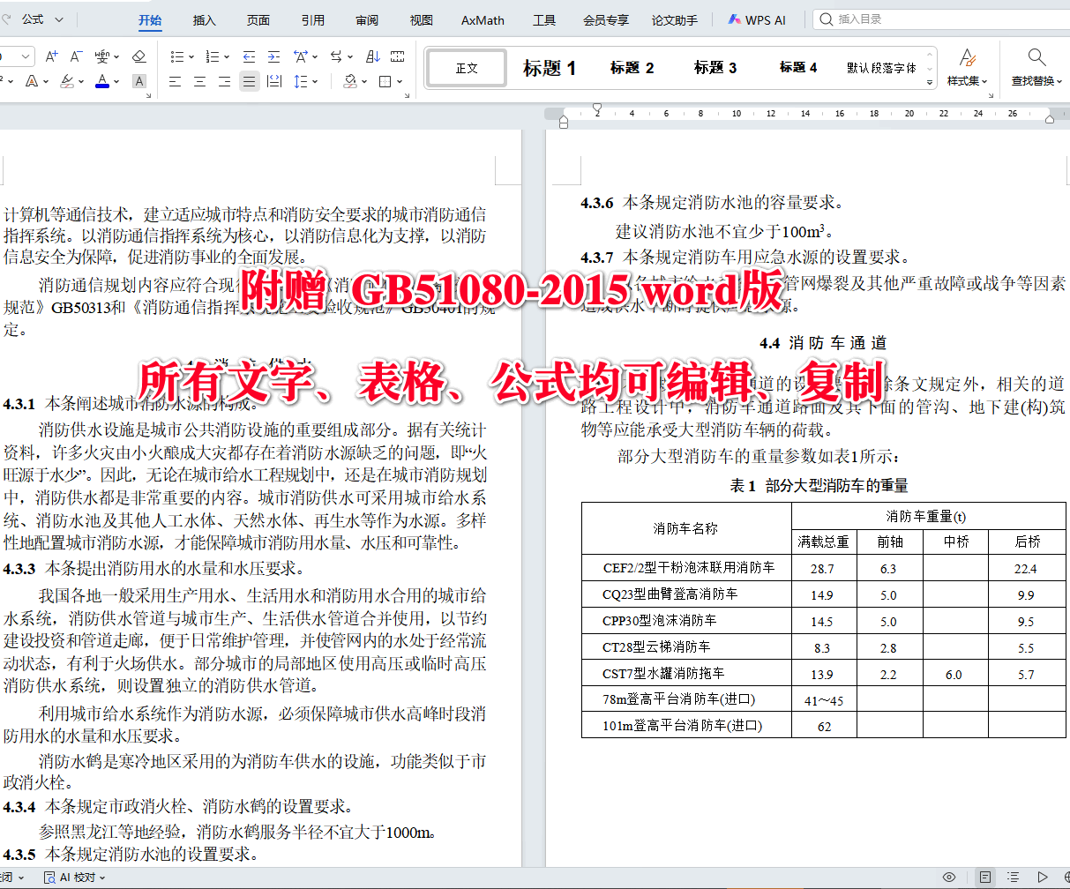Viewport: 1070px width, 889px height.
Task: Increase paragraph indent
Action: tap(274, 56)
